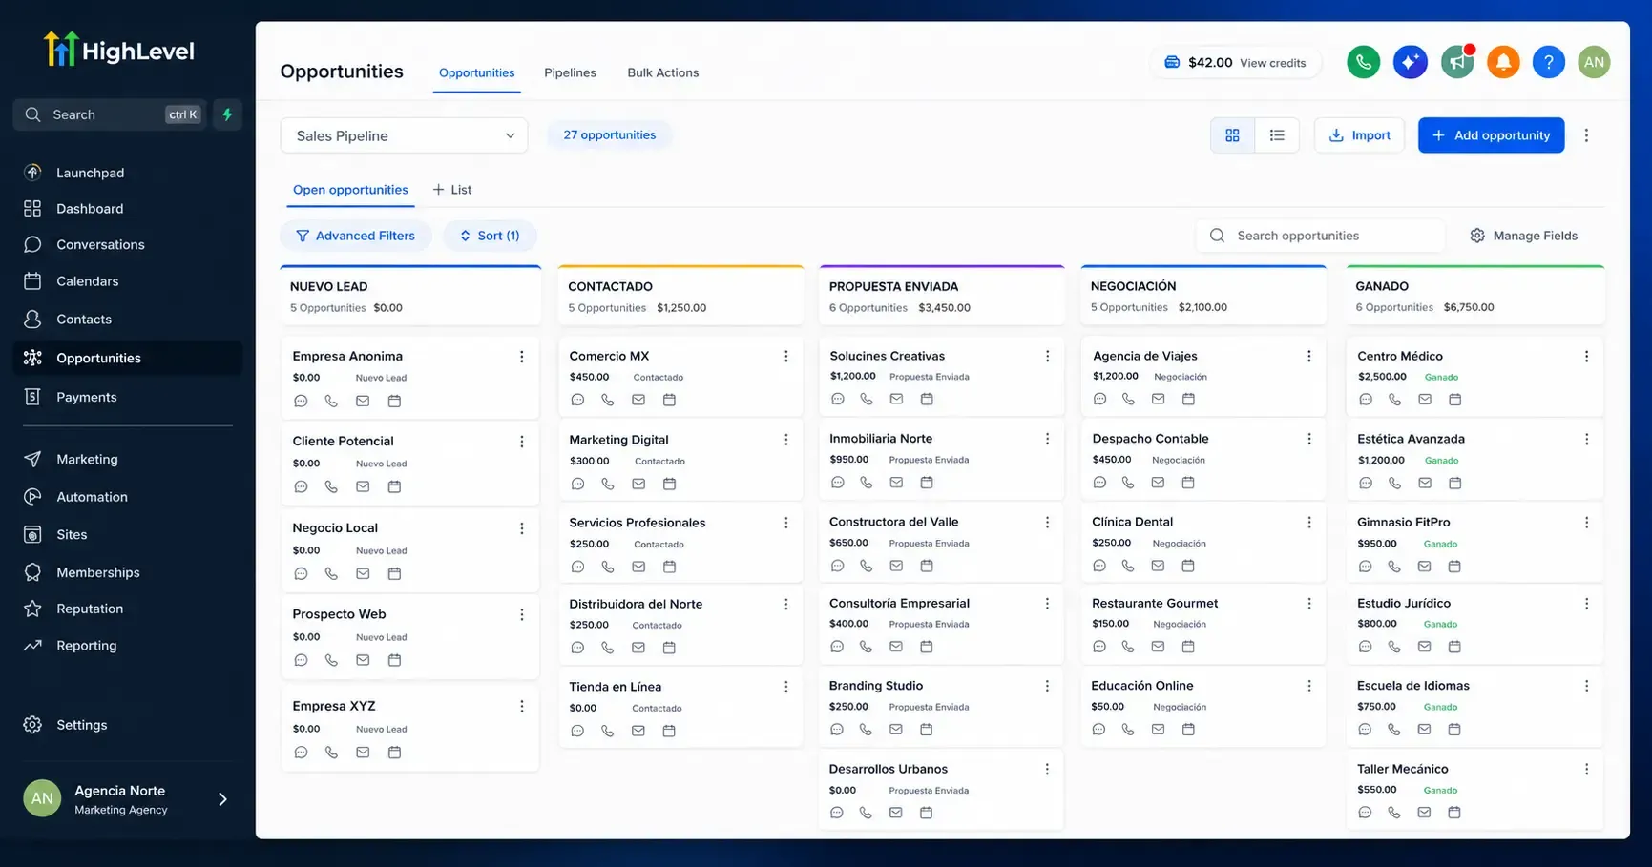The height and width of the screenshot is (867, 1652).
Task: Open the three-dot menu on Consultoría Empresarial card
Action: pos(1047,604)
